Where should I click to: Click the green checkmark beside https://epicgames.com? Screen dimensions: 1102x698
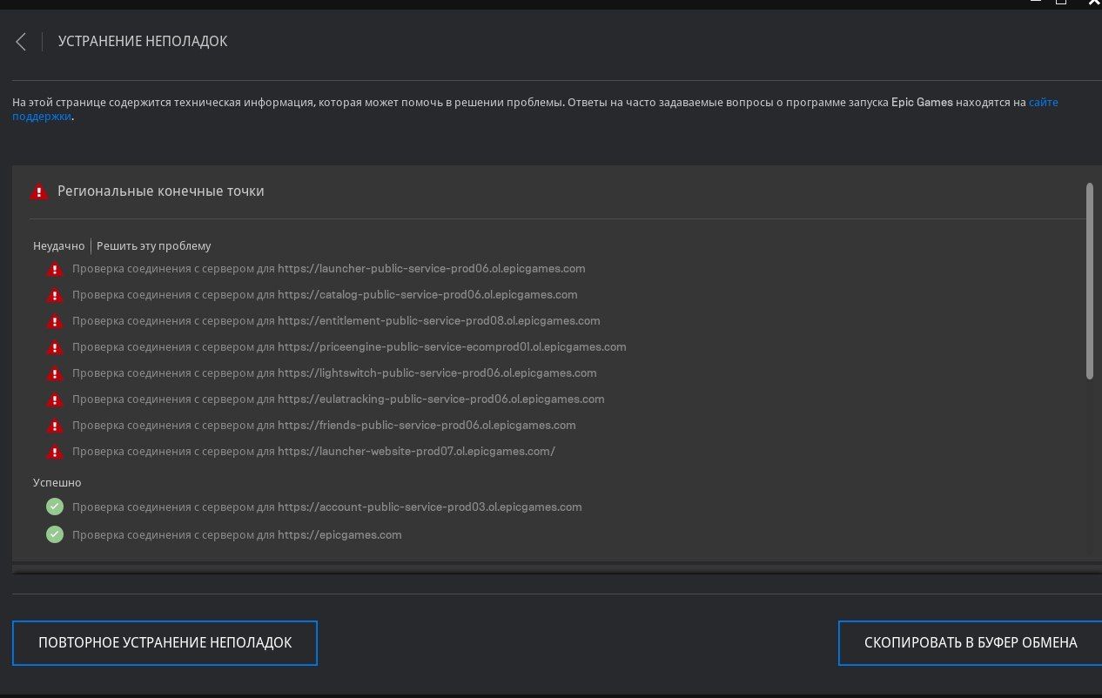point(55,534)
